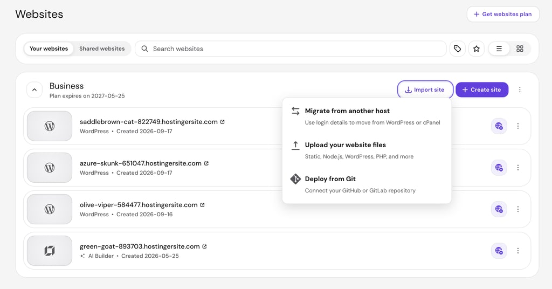
Task: Click the migrate arrows icon
Action: (x=295, y=111)
